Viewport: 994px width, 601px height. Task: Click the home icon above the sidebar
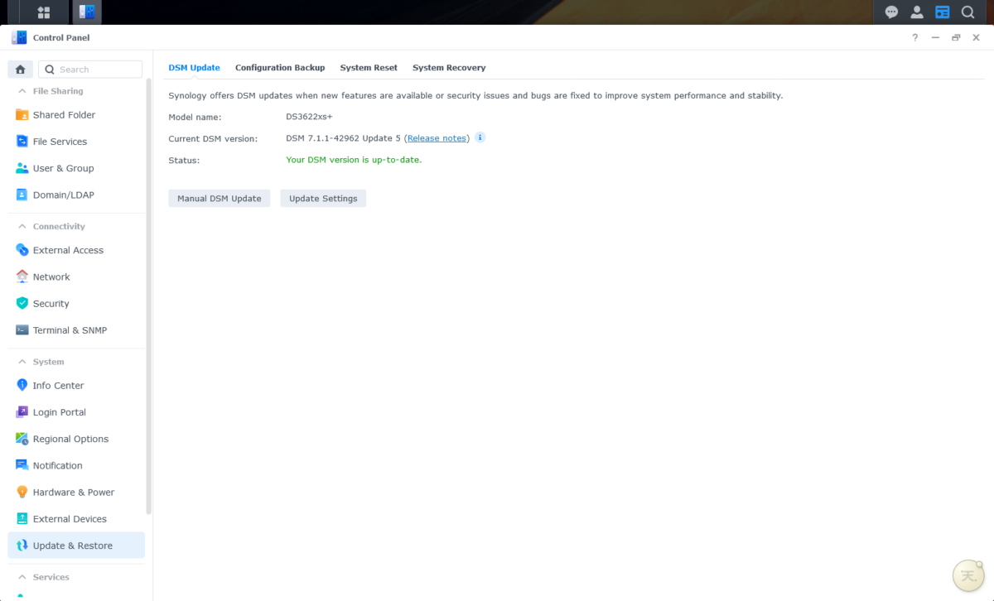[x=20, y=69]
